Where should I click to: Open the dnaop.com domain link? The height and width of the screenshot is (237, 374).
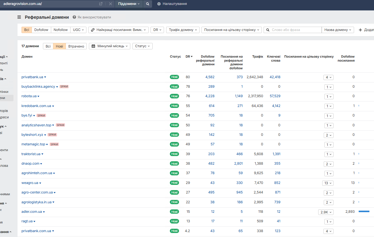(x=30, y=163)
